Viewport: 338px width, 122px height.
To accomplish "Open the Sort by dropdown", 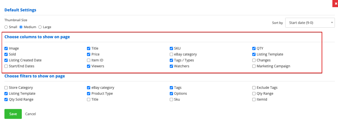I will coord(310,23).
